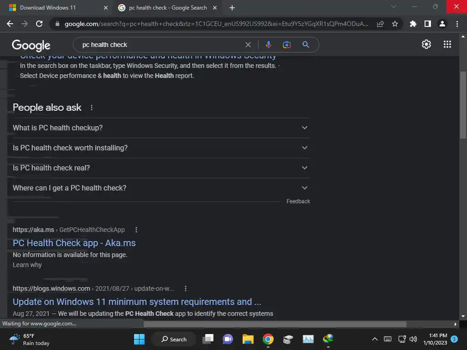Open the share this page icon in the address bar
467x350 pixels.
tap(380, 24)
